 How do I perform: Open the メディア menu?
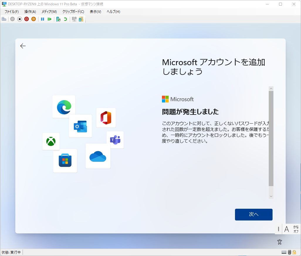[49, 12]
